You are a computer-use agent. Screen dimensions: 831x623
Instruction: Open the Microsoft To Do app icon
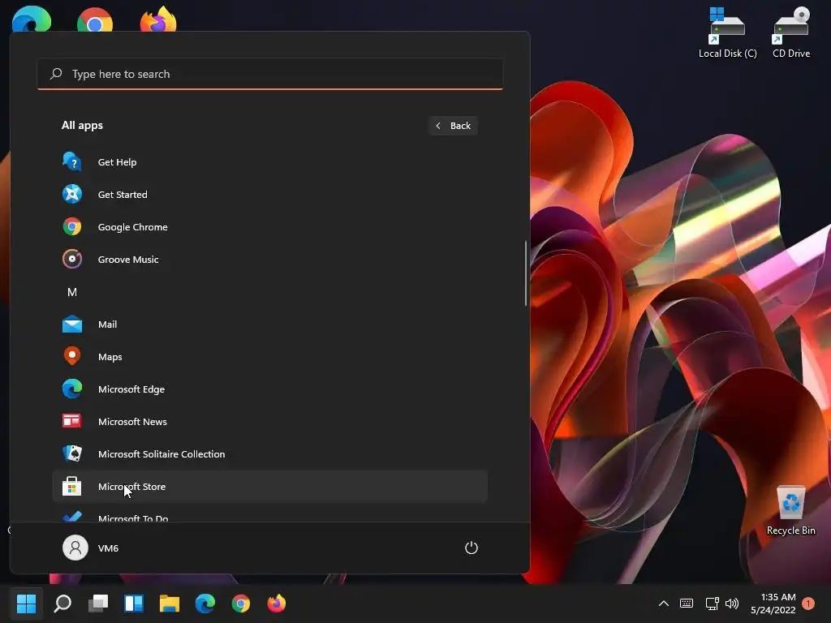click(x=72, y=517)
